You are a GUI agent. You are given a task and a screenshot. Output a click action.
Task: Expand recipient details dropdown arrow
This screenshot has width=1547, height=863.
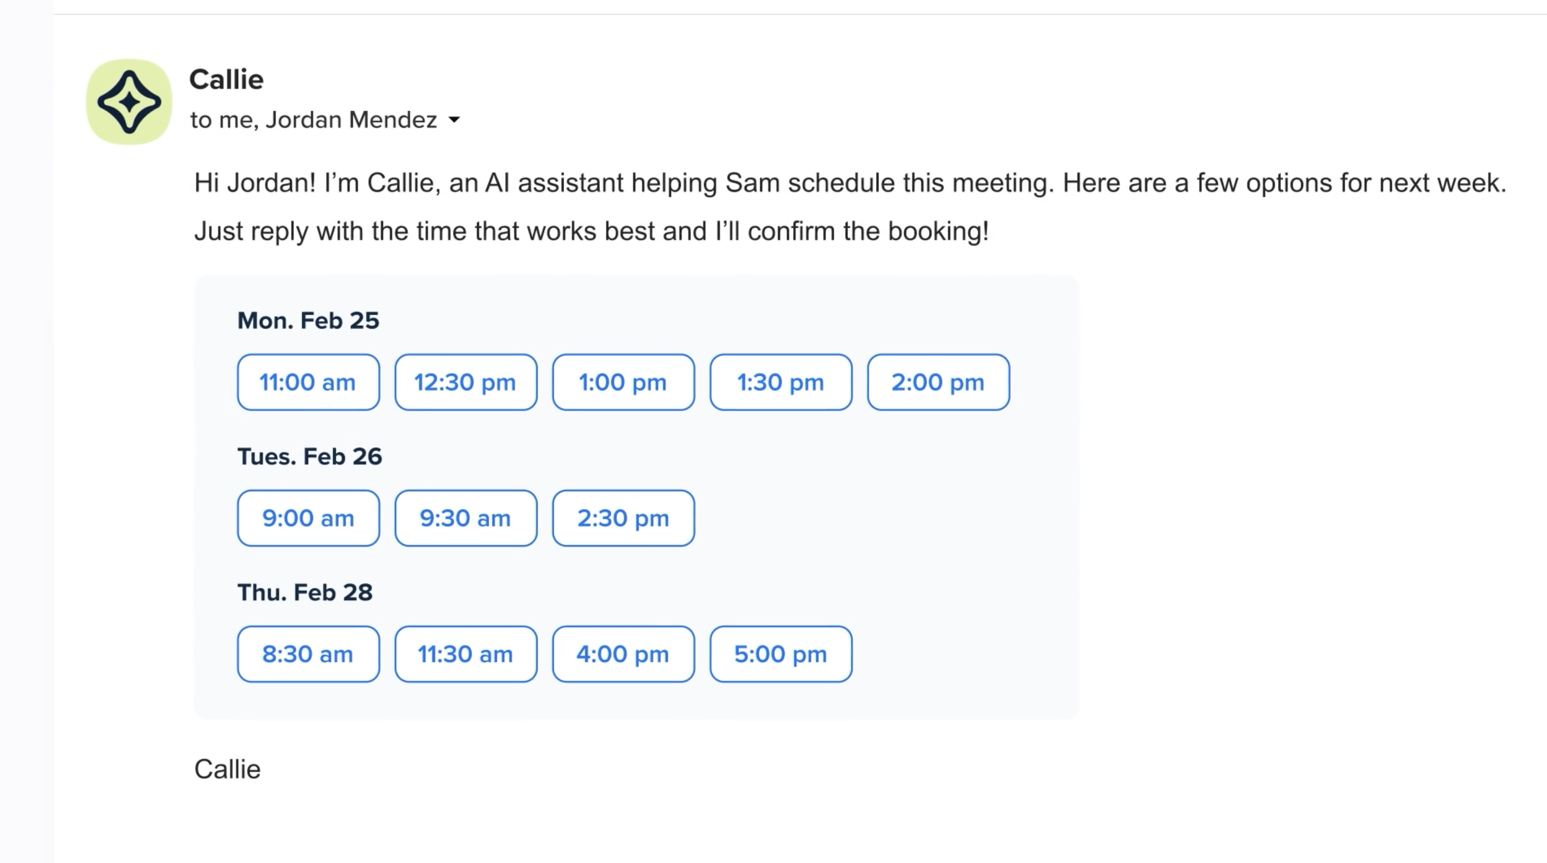[x=455, y=120]
